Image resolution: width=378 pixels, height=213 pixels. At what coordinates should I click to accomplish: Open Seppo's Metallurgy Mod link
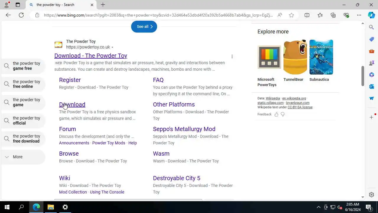(184, 129)
